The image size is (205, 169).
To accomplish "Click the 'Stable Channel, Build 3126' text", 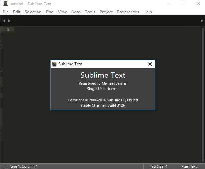I will coord(103,105).
